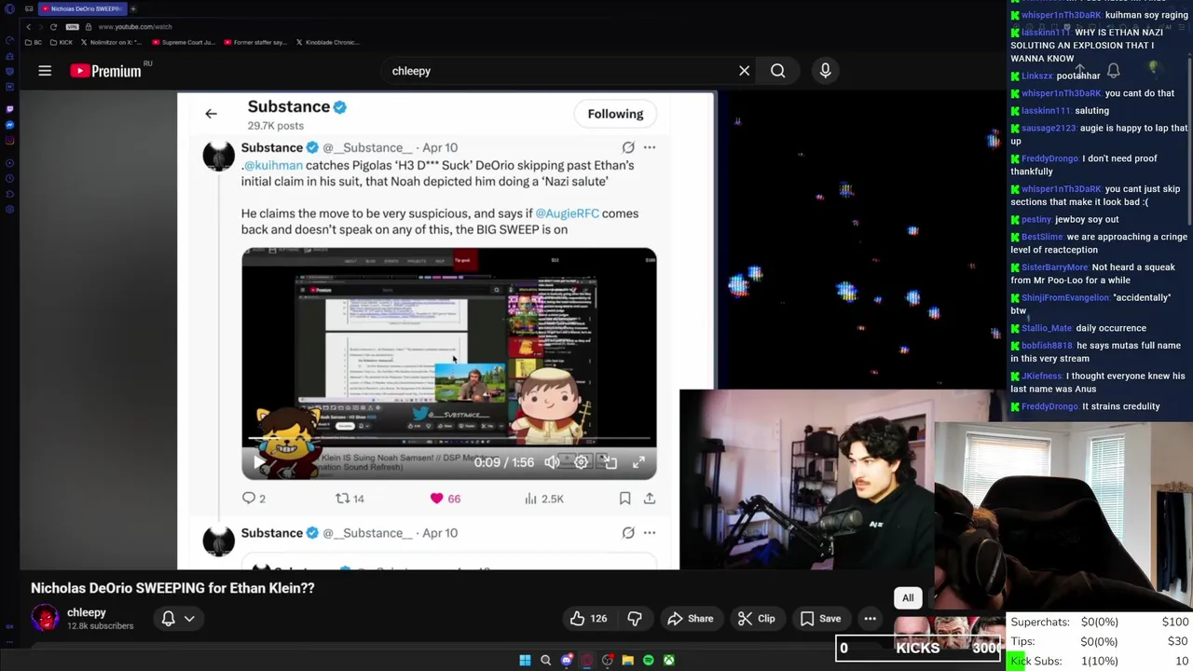
Task: Open the Kinoblade Chronic bookmark
Action: click(327, 42)
